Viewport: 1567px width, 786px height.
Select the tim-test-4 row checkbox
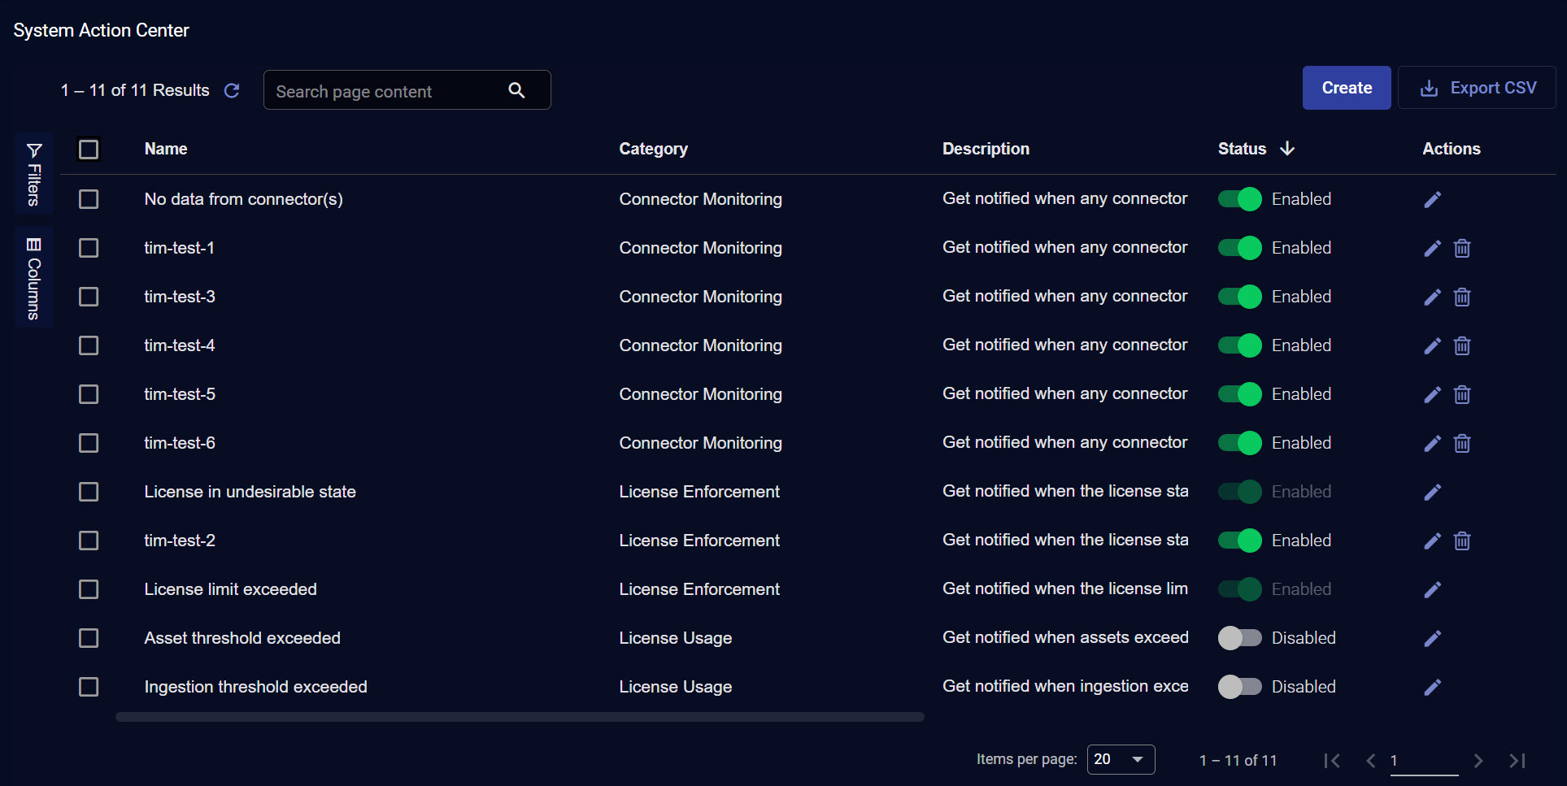[x=89, y=345]
